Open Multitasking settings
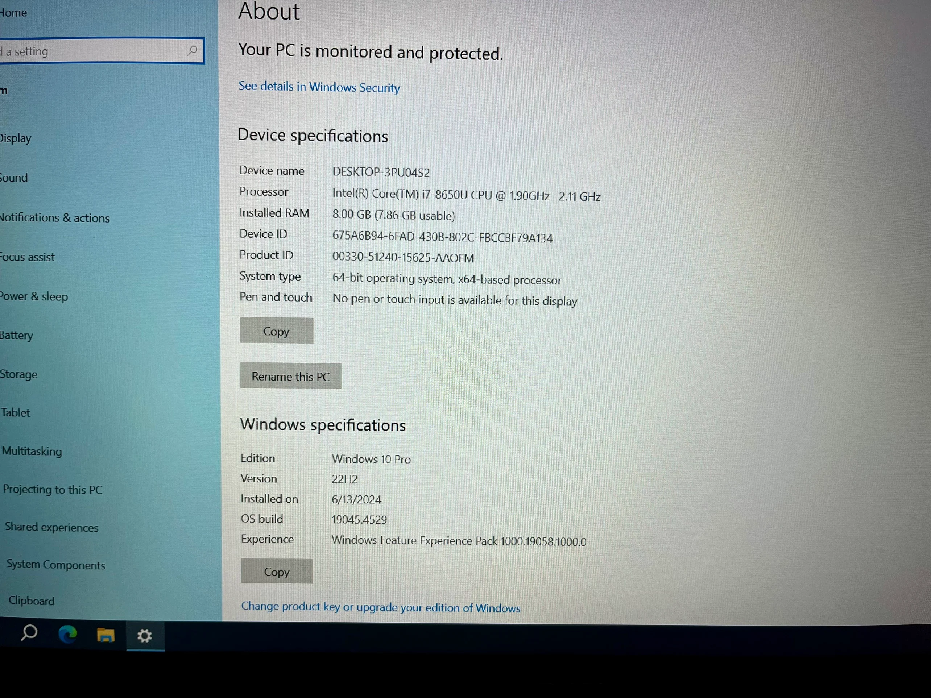931x698 pixels. click(x=32, y=451)
